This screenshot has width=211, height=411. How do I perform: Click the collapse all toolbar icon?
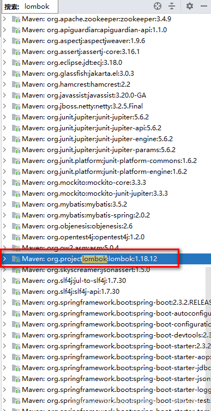172,6
